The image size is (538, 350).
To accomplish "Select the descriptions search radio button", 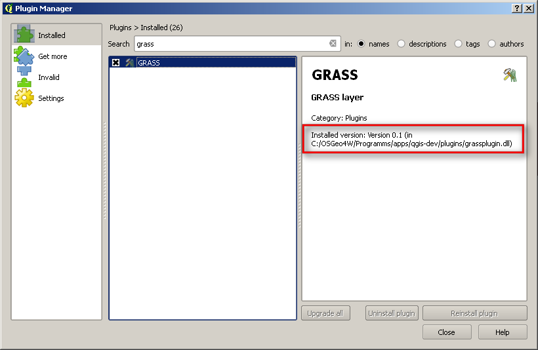I will (x=401, y=44).
